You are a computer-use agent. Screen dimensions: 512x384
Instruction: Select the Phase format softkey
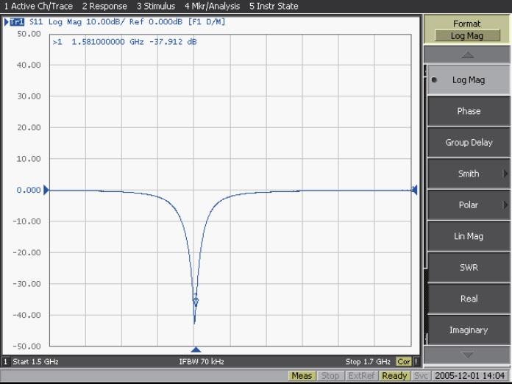click(x=469, y=111)
